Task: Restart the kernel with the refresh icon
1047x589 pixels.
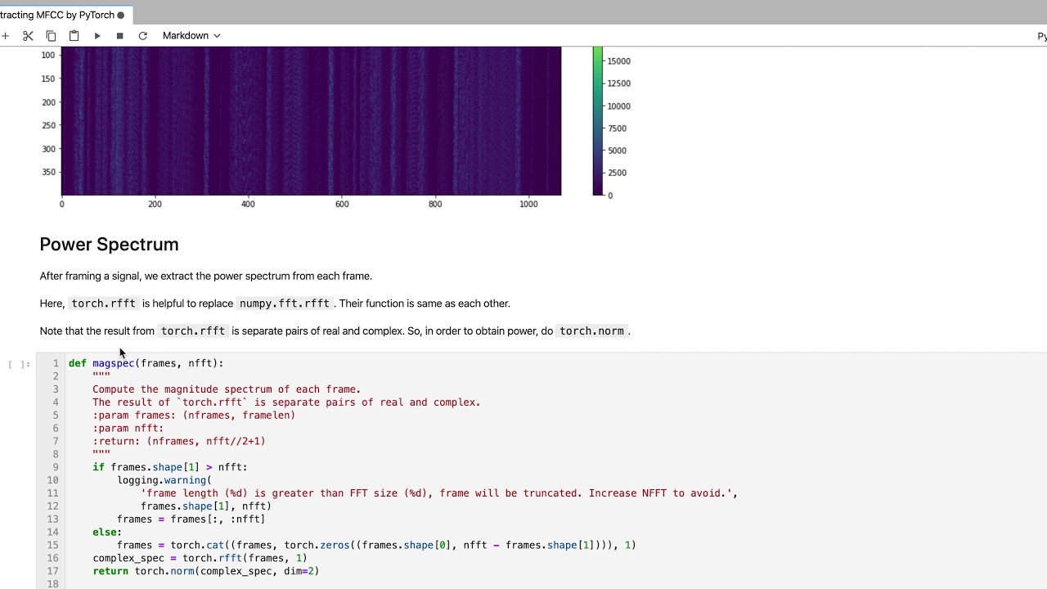Action: click(142, 36)
